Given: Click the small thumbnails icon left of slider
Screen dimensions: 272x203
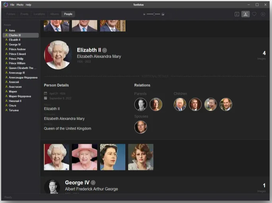Looking at the screenshot, I should coord(144,14).
